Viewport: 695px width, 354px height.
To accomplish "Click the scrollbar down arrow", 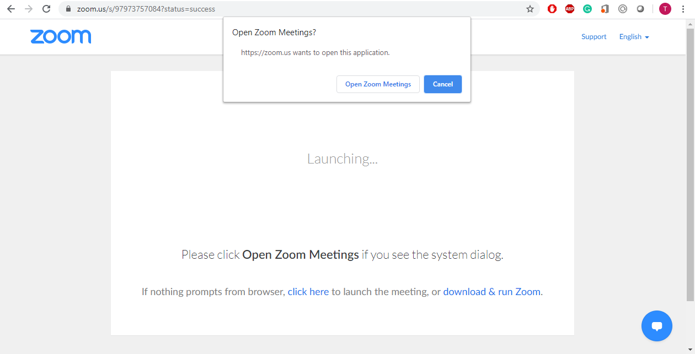I will [x=690, y=350].
